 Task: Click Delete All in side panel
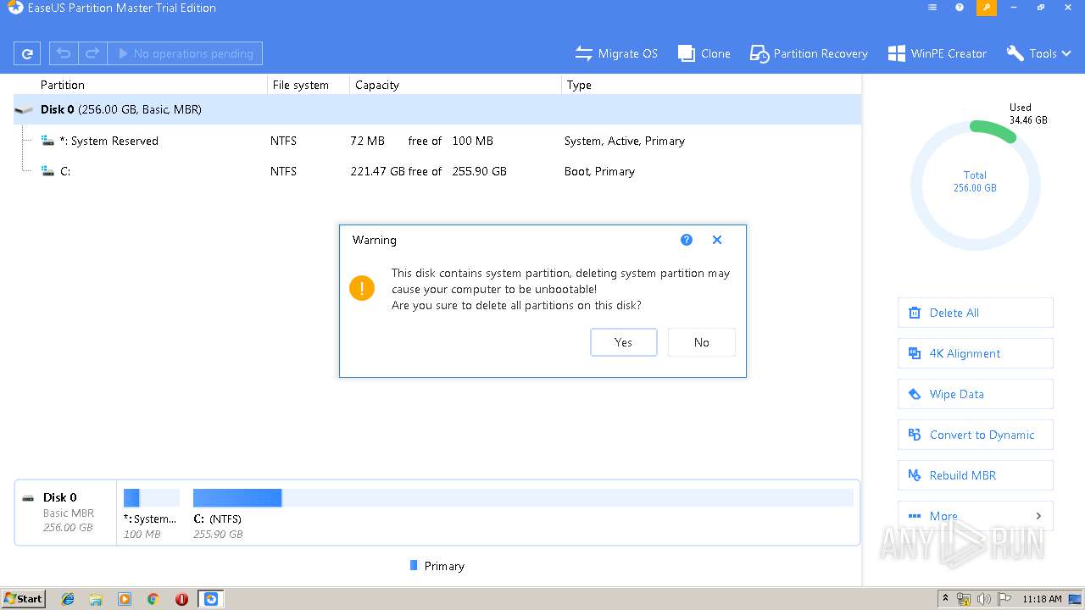click(x=976, y=313)
